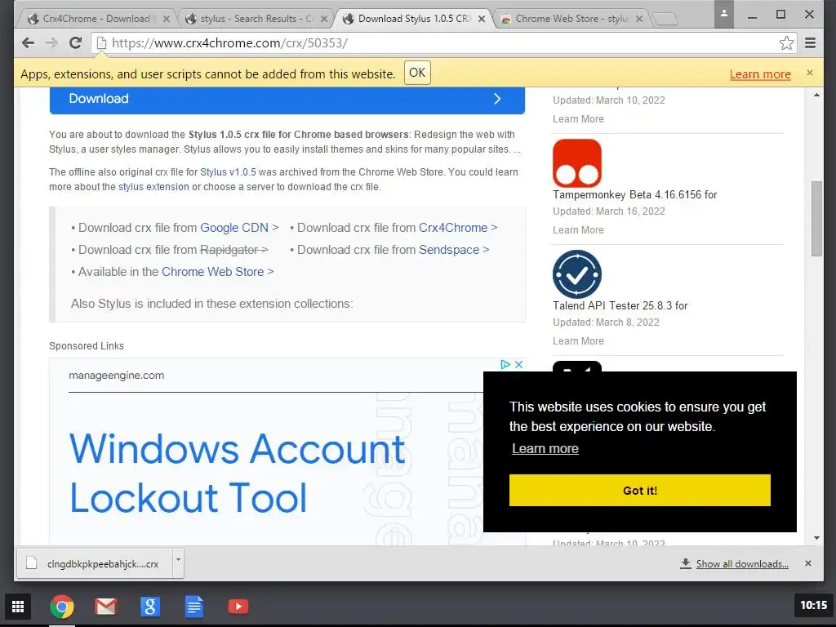Click OK on the extensions warning bar
836x627 pixels.
tap(417, 73)
